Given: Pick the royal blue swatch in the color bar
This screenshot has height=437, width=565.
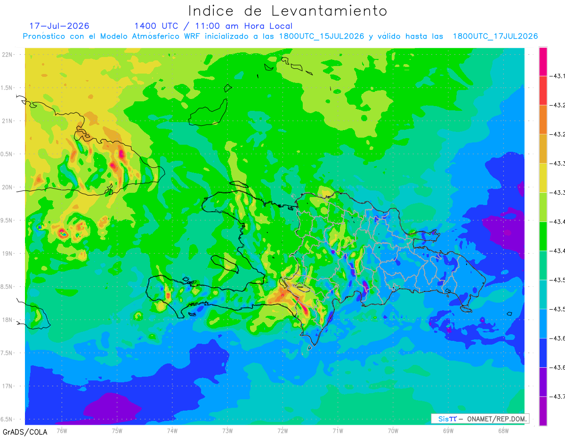Looking at the screenshot, I should click(543, 353).
